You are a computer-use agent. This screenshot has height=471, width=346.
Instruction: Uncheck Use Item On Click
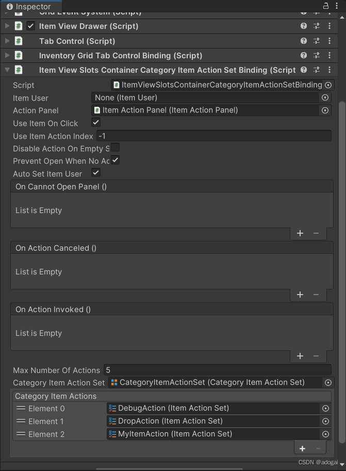click(95, 123)
